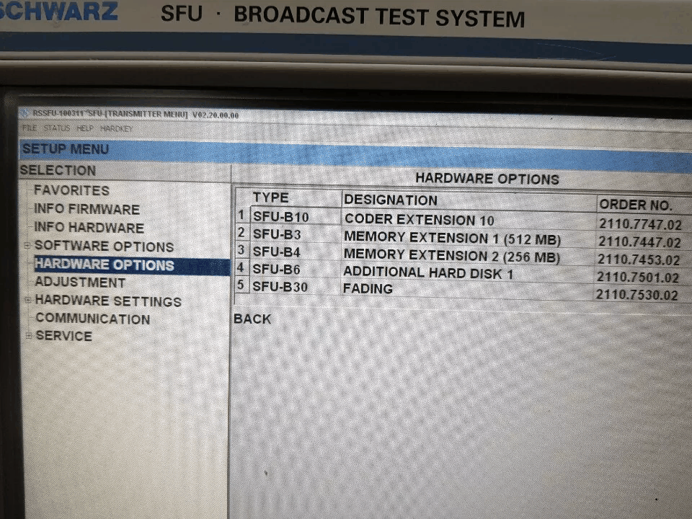Click the SFU-B3 type cell
The width and height of the screenshot is (692, 519).
[296, 234]
